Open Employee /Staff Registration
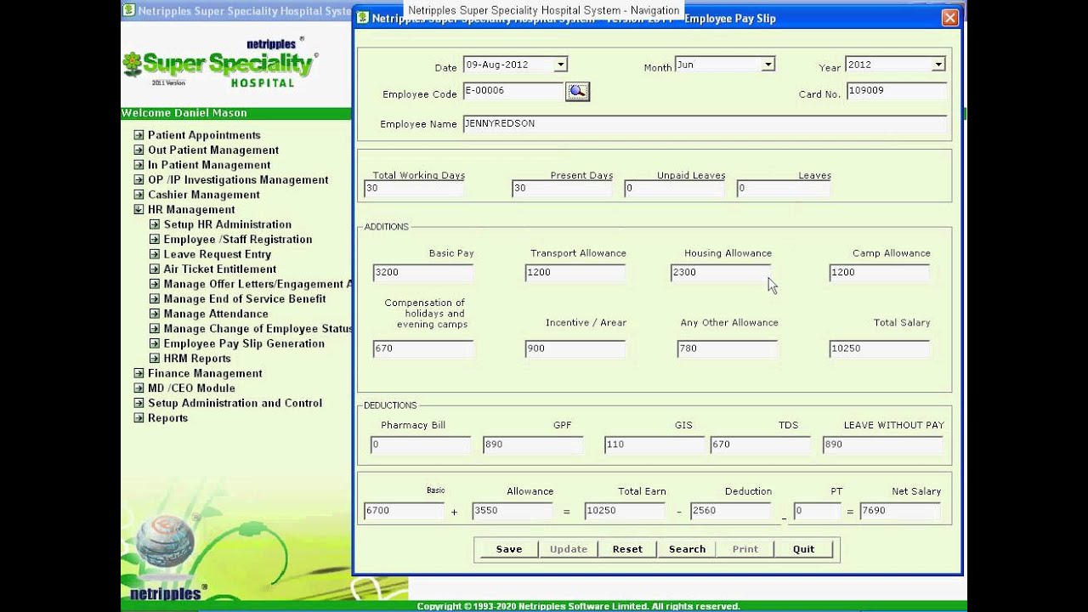This screenshot has height=612, width=1088. coord(237,239)
